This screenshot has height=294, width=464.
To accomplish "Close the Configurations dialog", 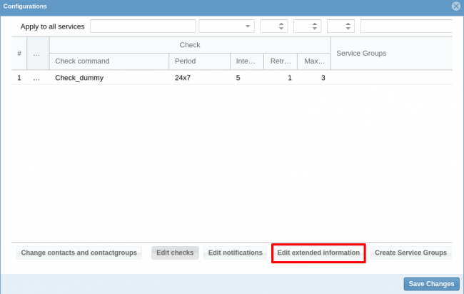I will tap(456, 6).
